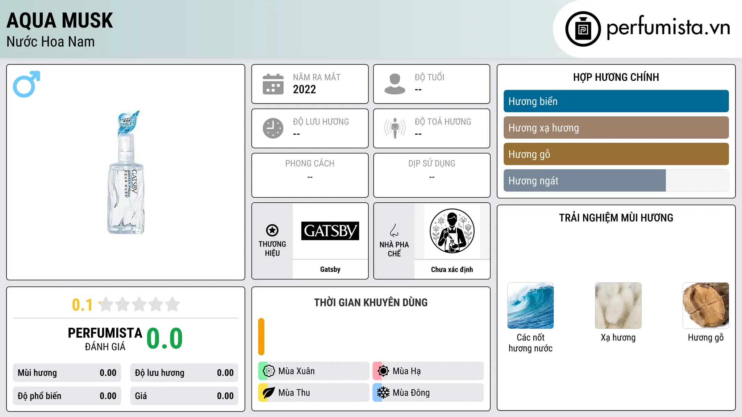Select the Mùa Đông season button
The height and width of the screenshot is (417, 742).
coord(428,393)
